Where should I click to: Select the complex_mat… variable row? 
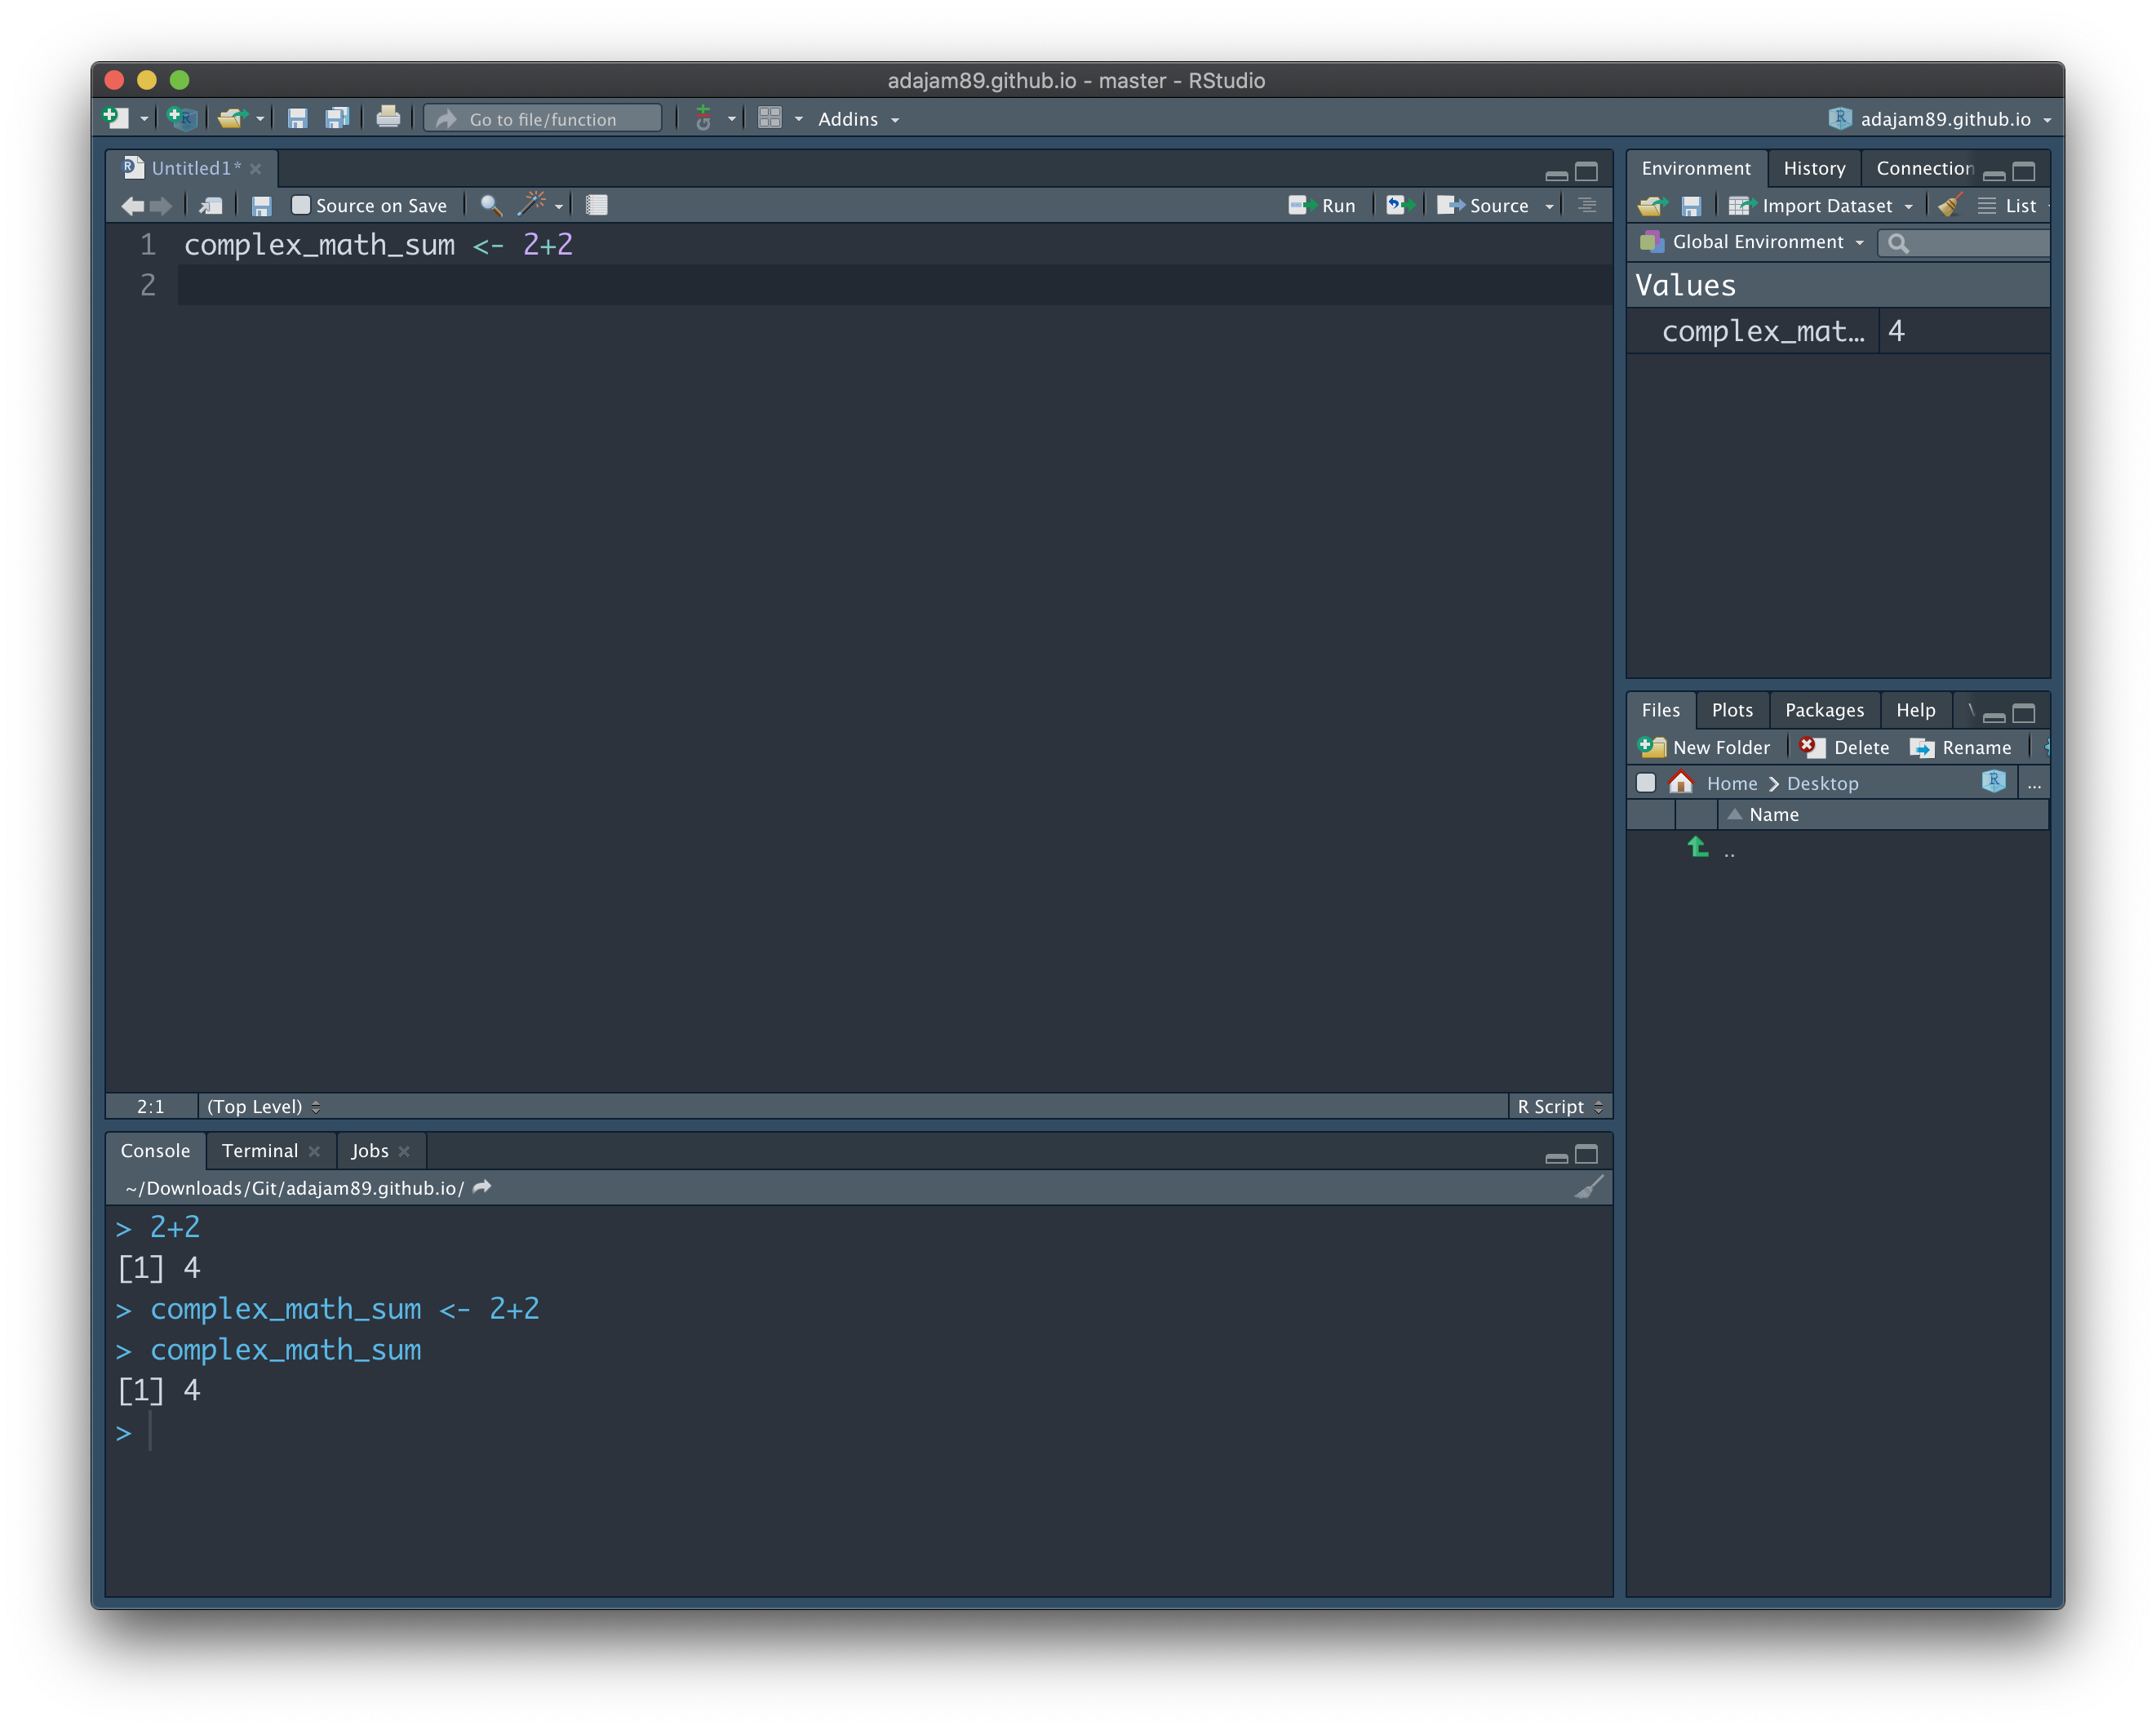[1839, 331]
